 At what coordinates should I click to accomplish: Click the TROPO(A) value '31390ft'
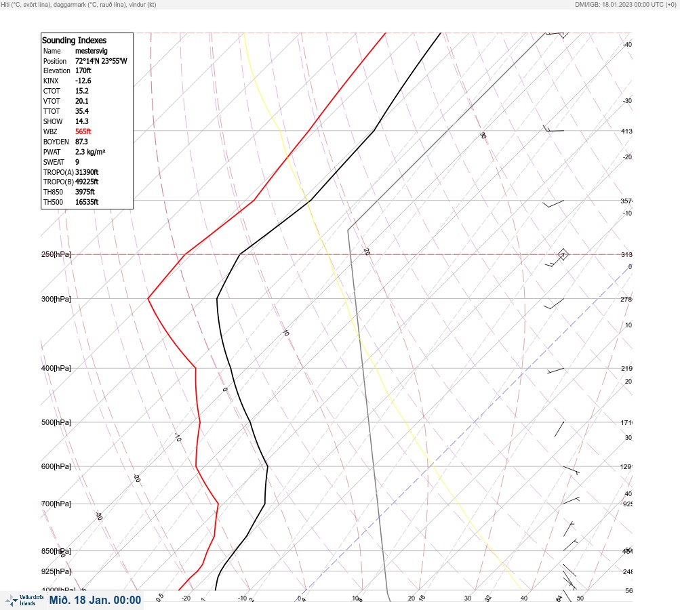pyautogui.click(x=87, y=172)
